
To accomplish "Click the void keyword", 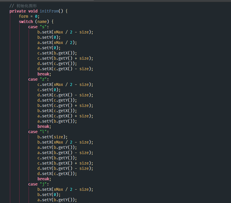I will click(x=33, y=11).
